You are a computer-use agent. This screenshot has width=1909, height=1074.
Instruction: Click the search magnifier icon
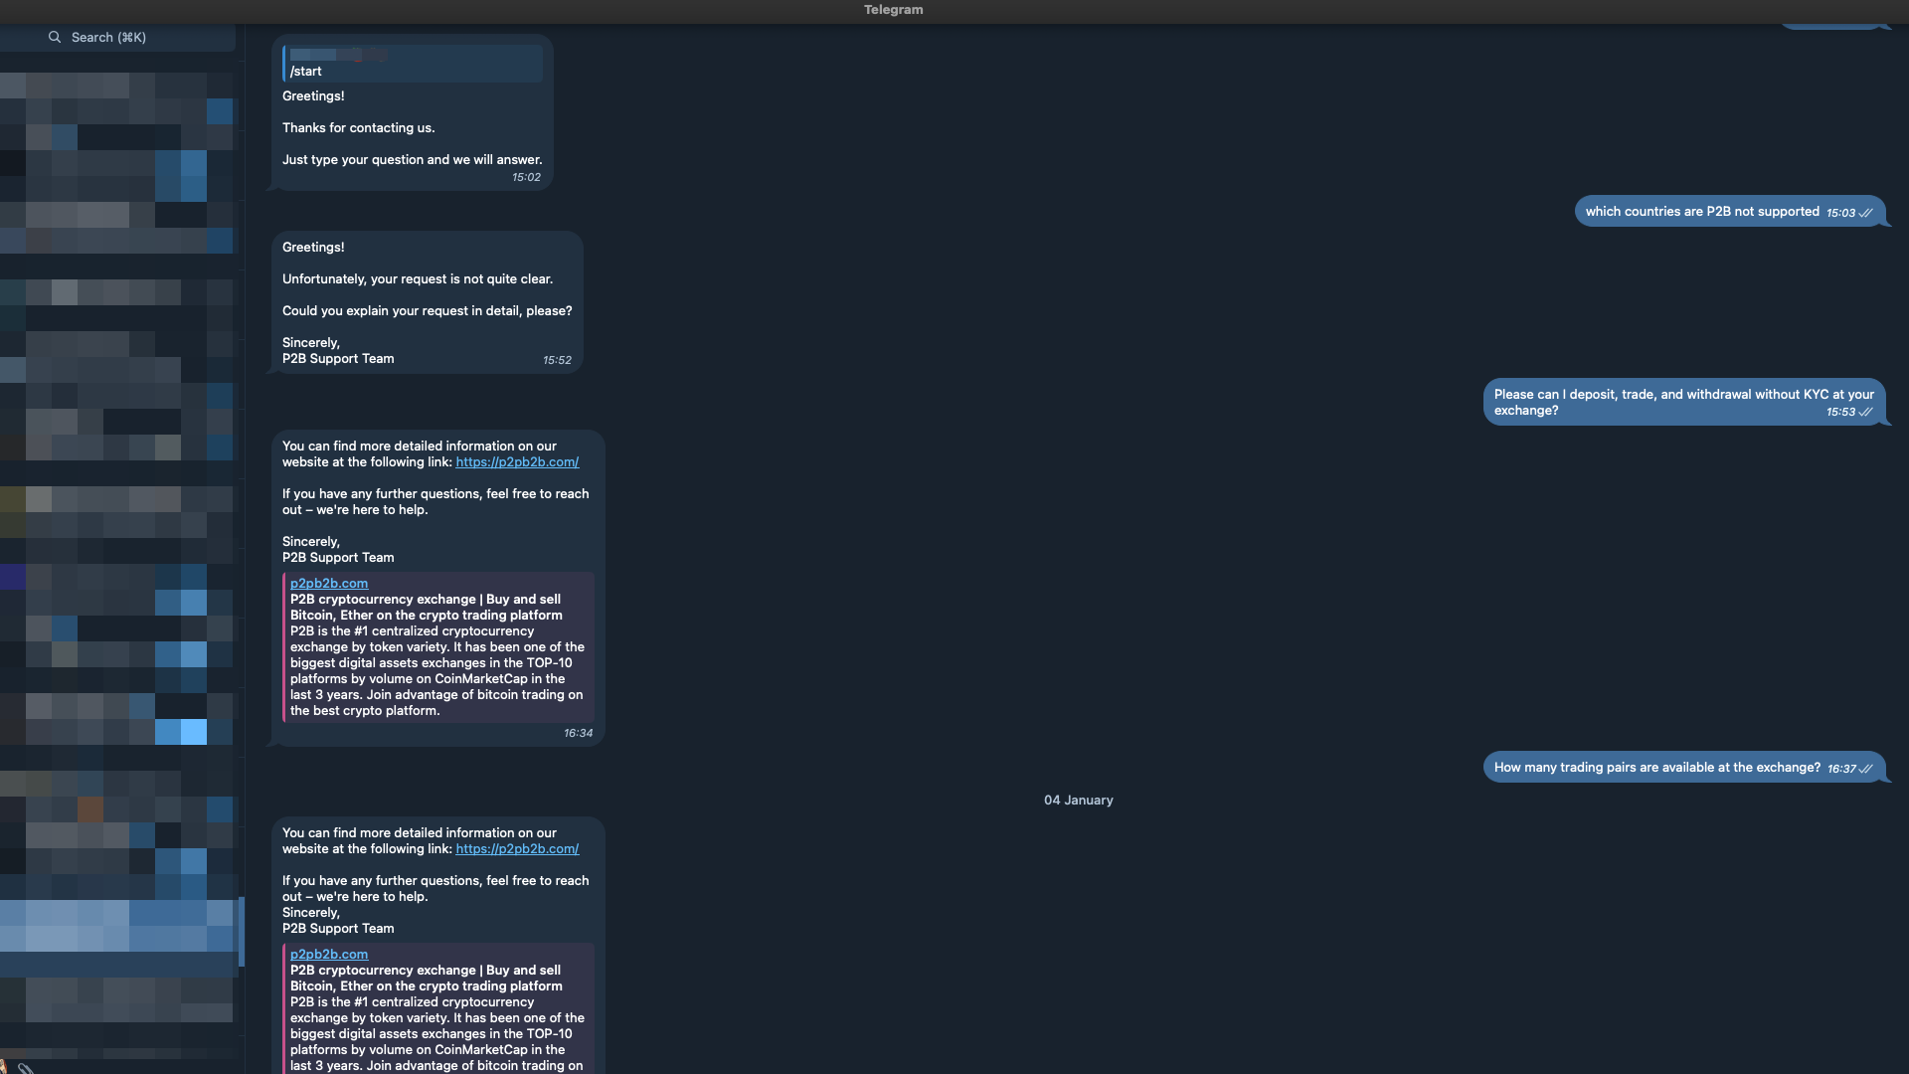click(55, 37)
